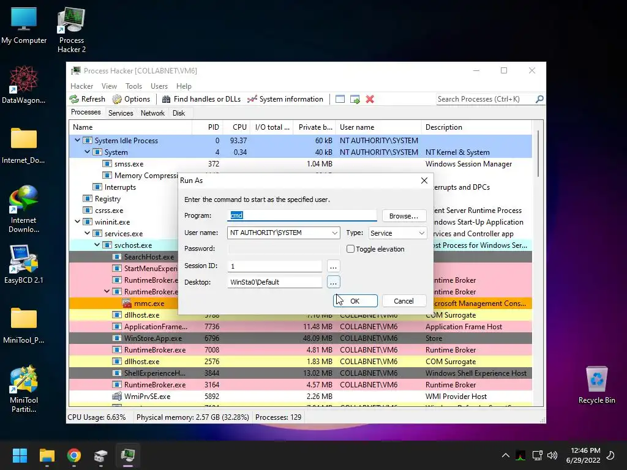Open User name dropdown in Run As
Viewport: 627px width, 470px height.
click(x=335, y=233)
